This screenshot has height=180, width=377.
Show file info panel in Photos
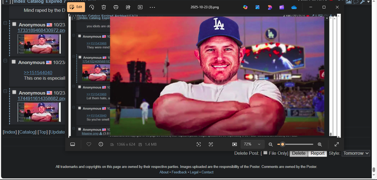coord(101,144)
